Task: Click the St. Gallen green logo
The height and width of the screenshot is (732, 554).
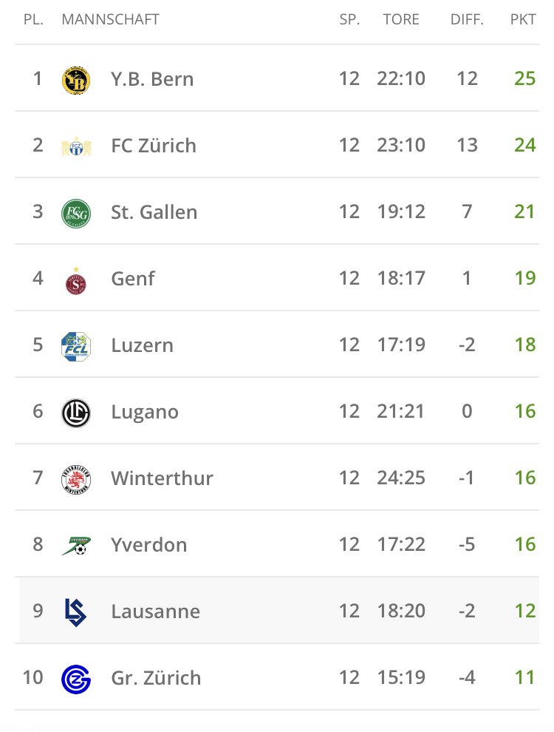Action: (75, 212)
